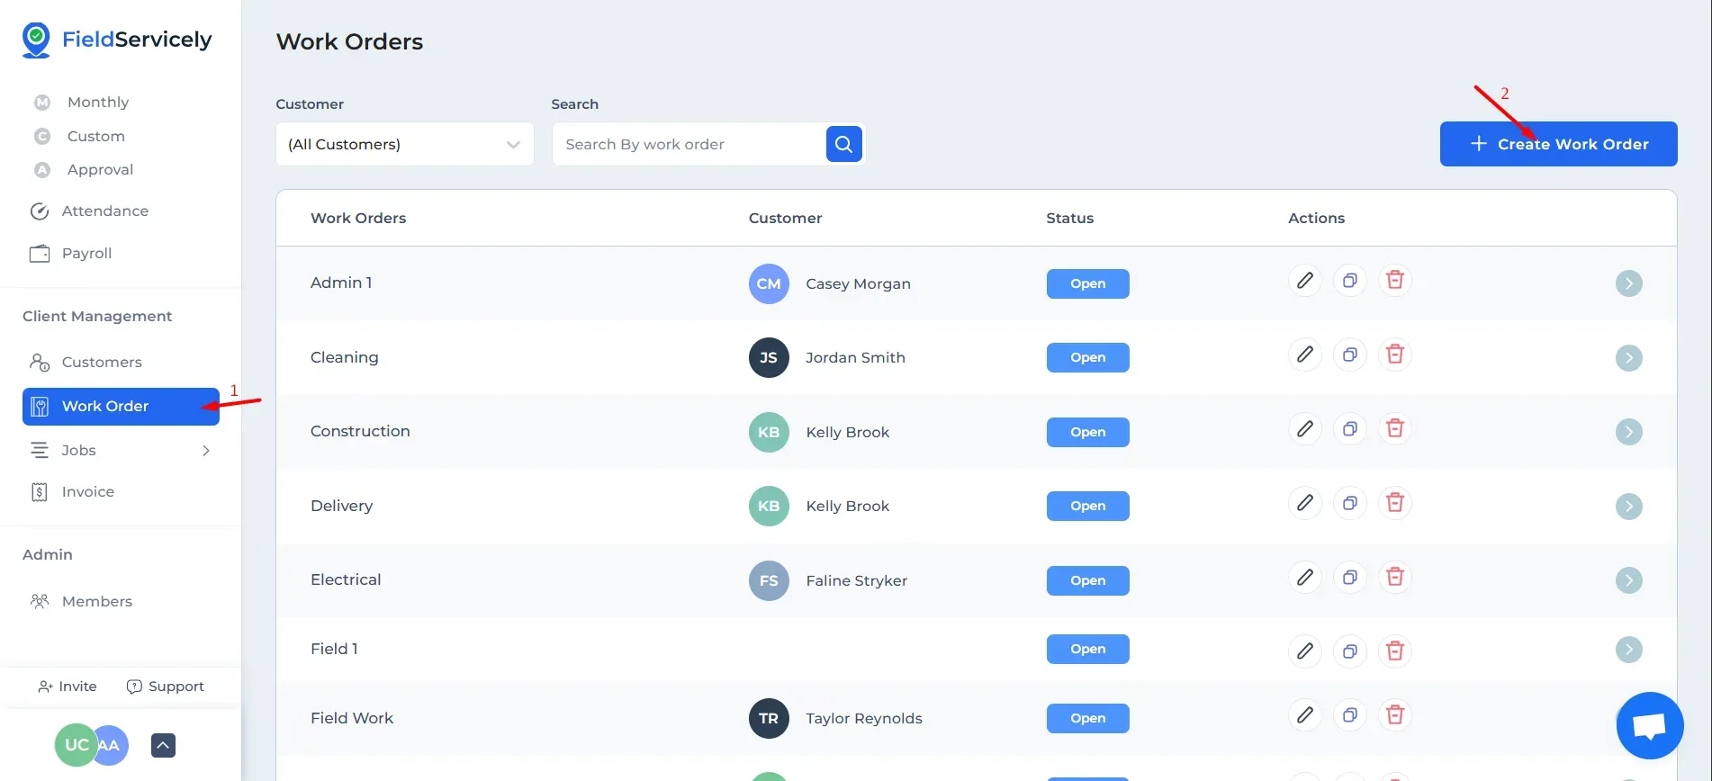Go to Invoice section
Image resolution: width=1712 pixels, height=781 pixels.
87,491
